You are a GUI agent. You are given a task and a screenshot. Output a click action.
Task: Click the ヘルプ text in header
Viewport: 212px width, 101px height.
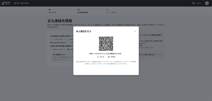[x=198, y=3]
